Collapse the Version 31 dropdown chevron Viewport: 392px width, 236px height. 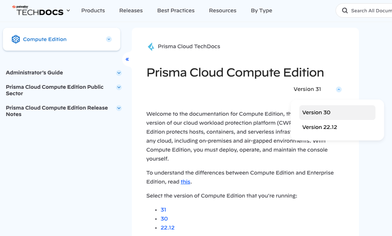339,89
